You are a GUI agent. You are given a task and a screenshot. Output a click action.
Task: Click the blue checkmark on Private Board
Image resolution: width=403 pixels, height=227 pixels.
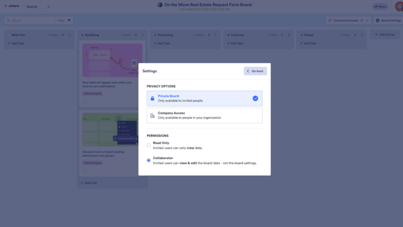pos(255,98)
